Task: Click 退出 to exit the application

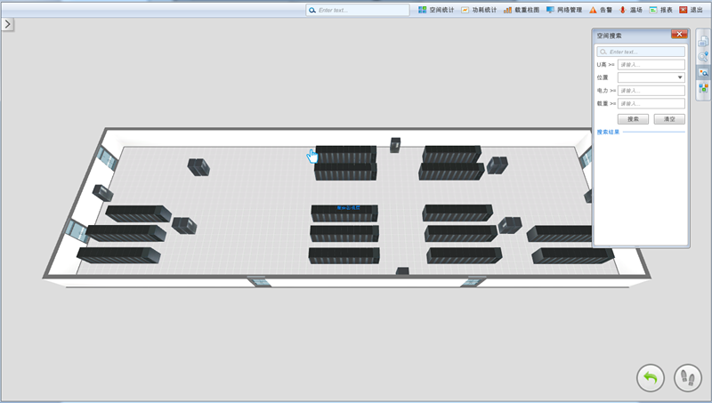Action: (x=691, y=10)
